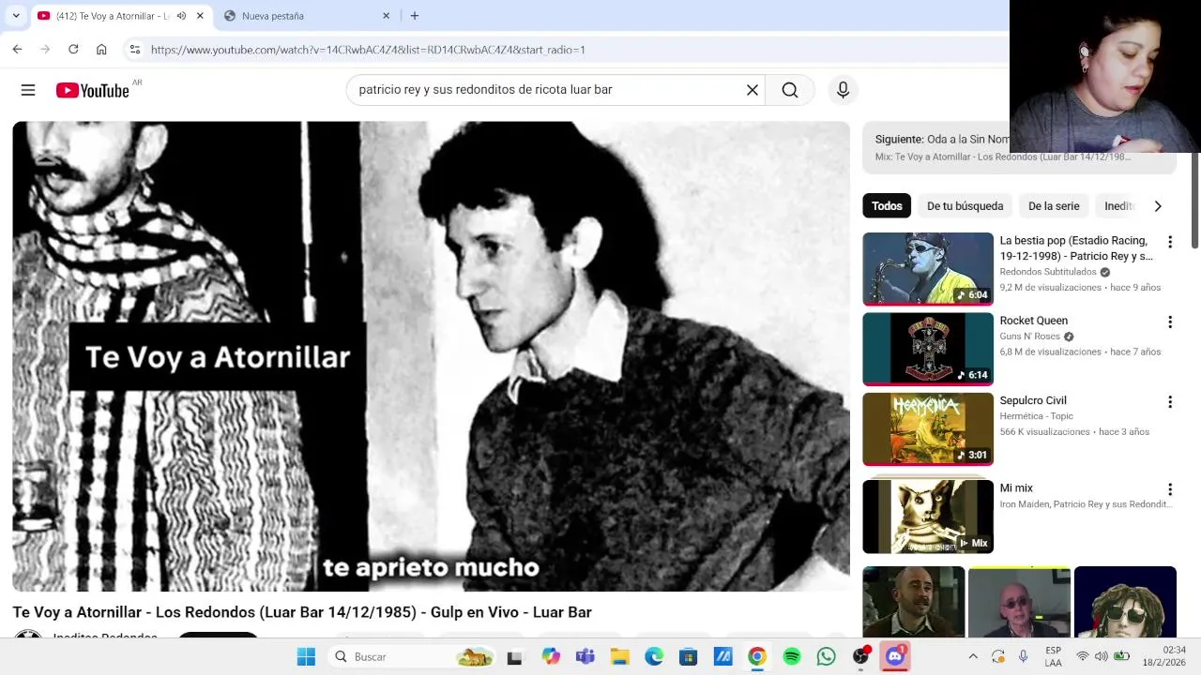Open browser home page
The height and width of the screenshot is (675, 1201).
[x=101, y=50]
